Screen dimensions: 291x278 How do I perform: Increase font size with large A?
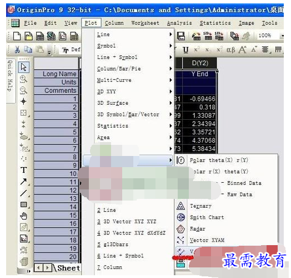coord(243,50)
